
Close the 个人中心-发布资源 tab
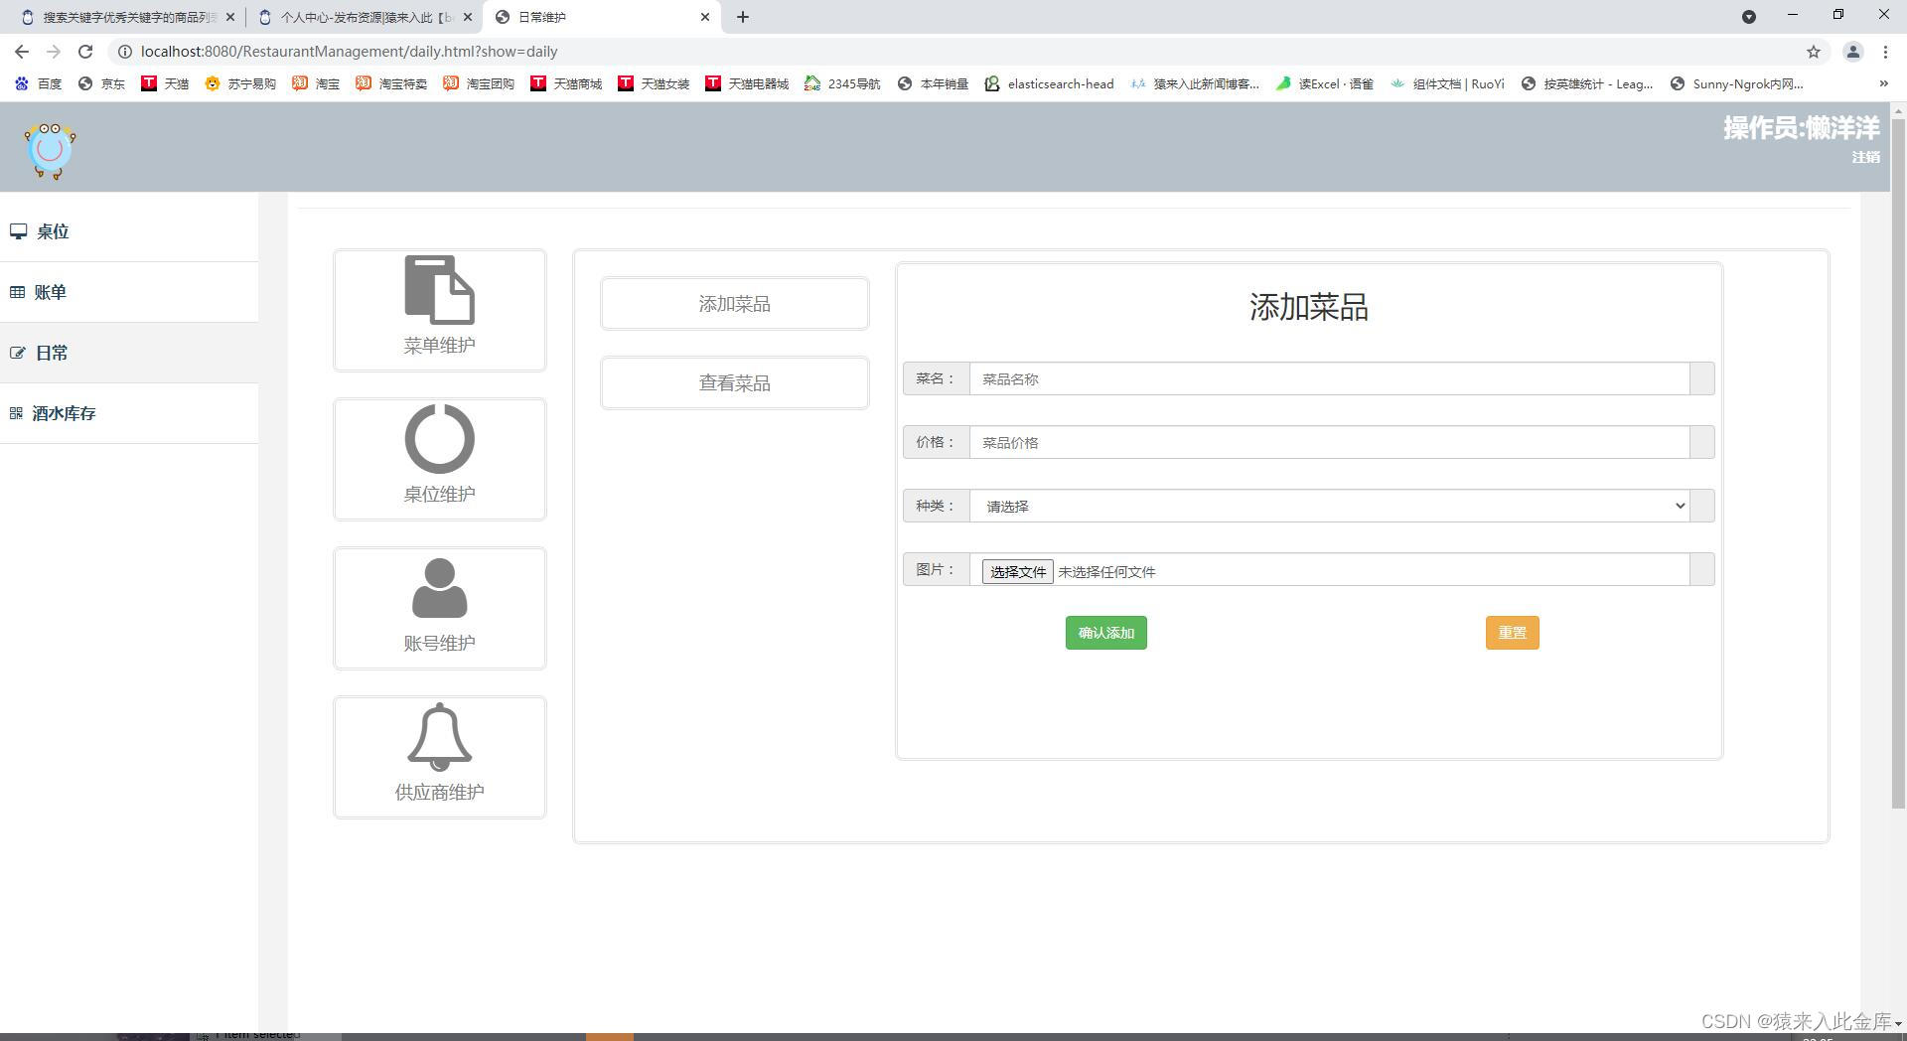(x=468, y=17)
